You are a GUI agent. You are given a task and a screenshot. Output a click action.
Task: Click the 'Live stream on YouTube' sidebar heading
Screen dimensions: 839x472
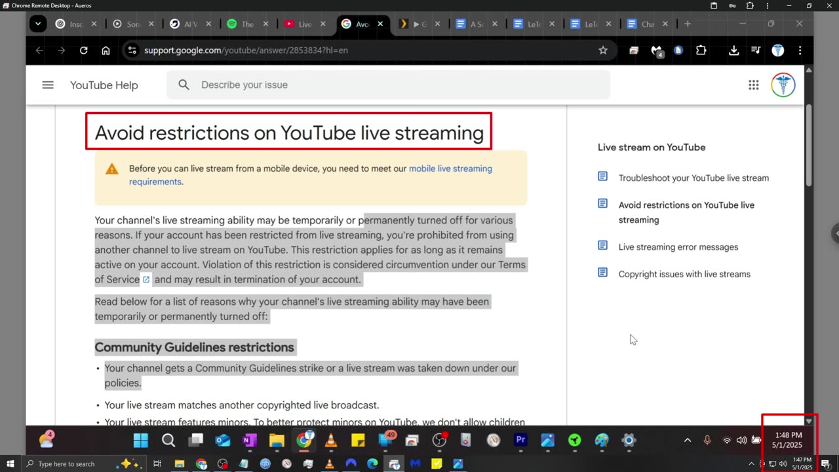click(x=652, y=147)
